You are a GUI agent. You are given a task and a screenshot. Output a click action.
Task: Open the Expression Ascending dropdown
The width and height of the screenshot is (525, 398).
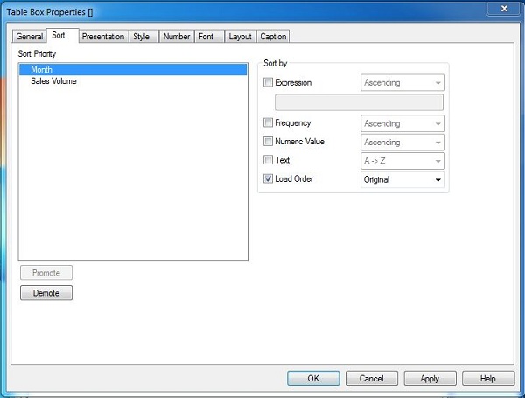(402, 83)
